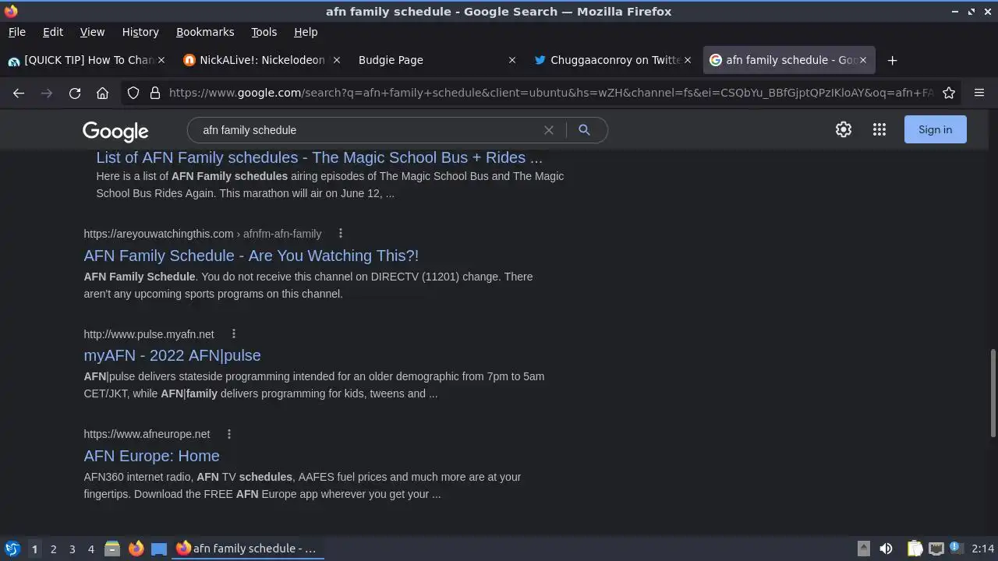The width and height of the screenshot is (998, 561).
Task: Open options for pulse.myafn.net result
Action: [x=233, y=334]
